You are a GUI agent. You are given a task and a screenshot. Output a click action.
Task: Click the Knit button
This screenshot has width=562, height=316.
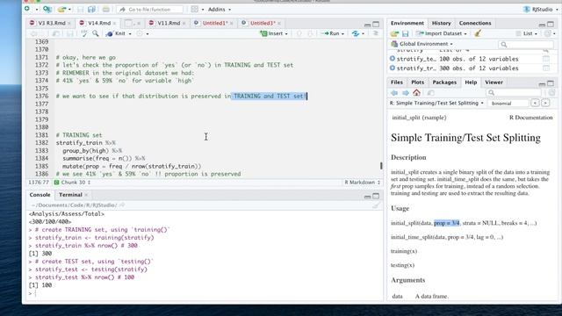coord(117,33)
